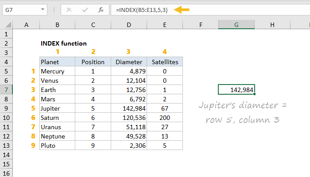Viewport: 310px width, 177px height.
Task: Select the 'Pluto' cell
Action: 57,146
